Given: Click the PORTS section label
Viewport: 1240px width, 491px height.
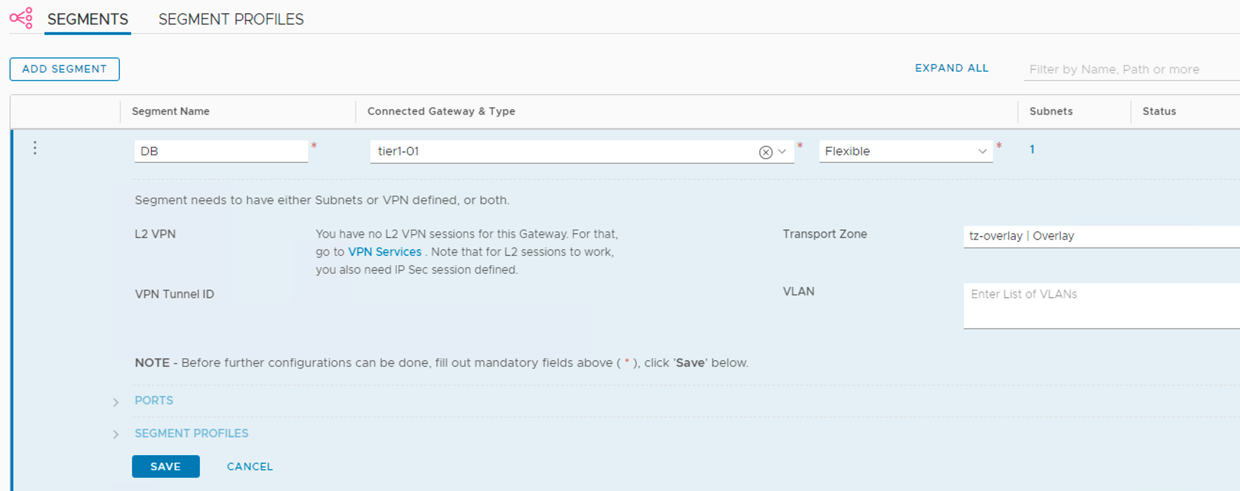Looking at the screenshot, I should pyautogui.click(x=154, y=400).
